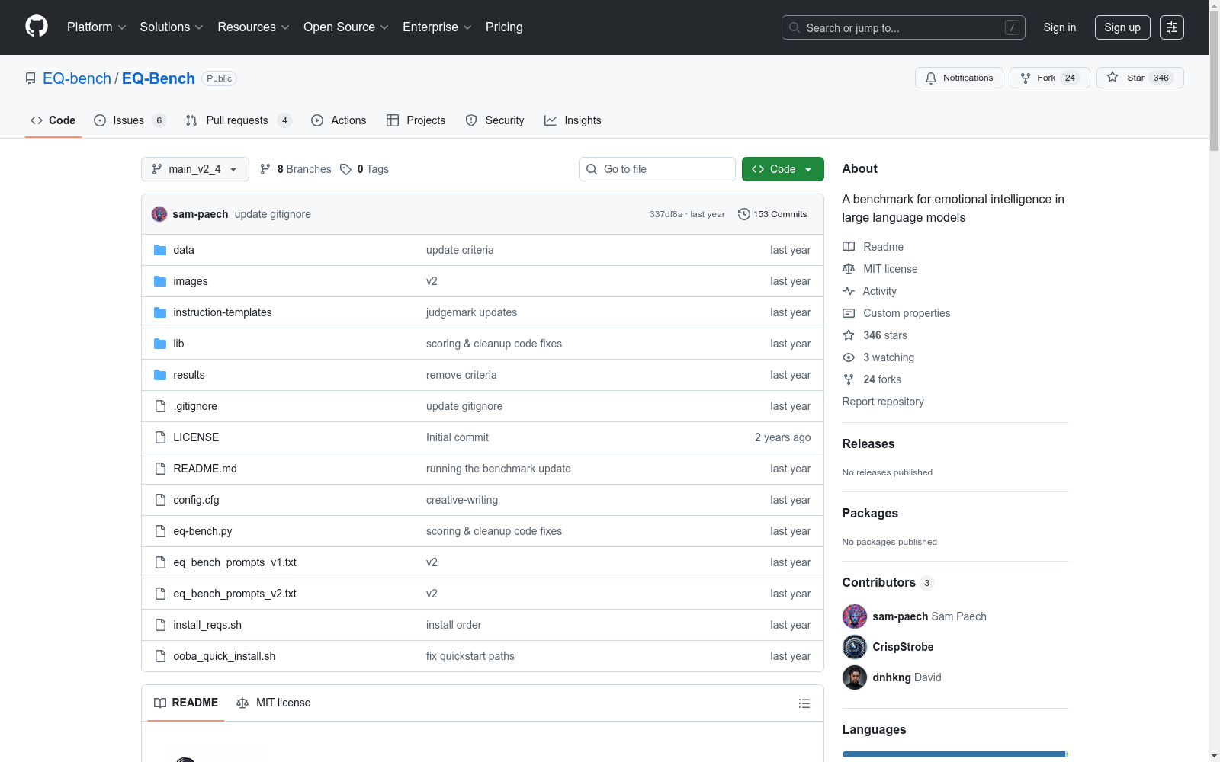The image size is (1220, 762).
Task: Select the MIT license tab
Action: [x=274, y=703]
